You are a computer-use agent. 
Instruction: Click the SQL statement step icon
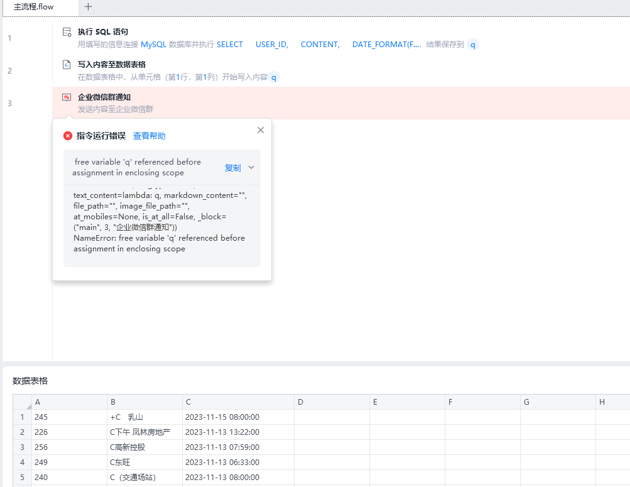click(67, 32)
